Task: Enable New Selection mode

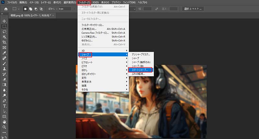Action: coord(25,9)
